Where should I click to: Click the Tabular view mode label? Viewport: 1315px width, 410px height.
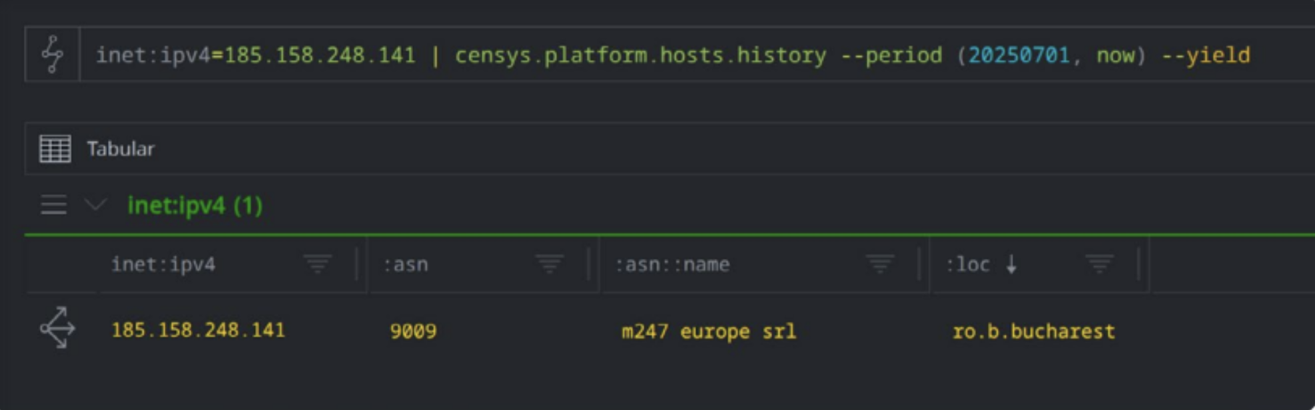click(x=121, y=148)
